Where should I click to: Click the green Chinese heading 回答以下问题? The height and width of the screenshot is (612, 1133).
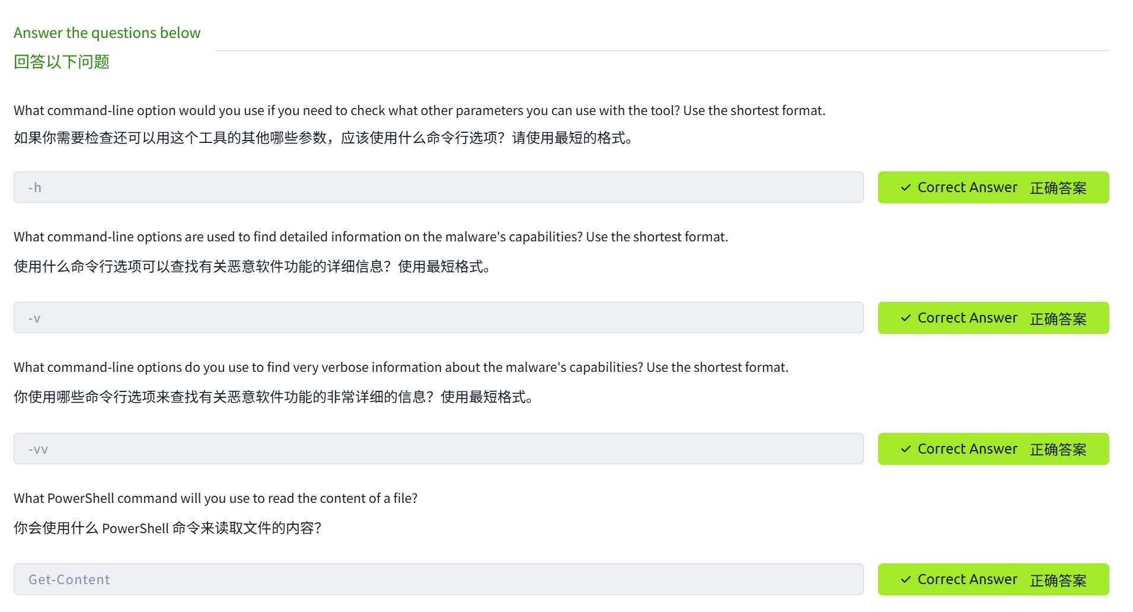tap(62, 62)
